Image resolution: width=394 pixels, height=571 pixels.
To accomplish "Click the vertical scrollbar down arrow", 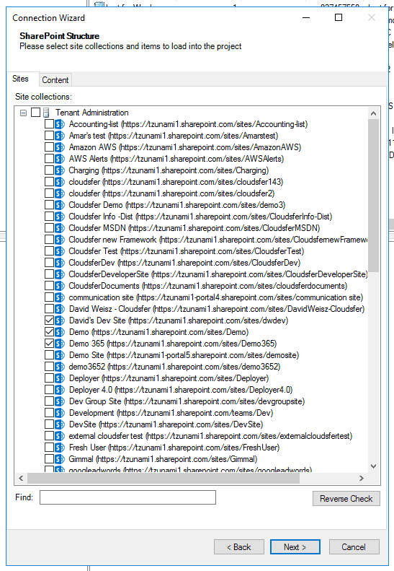I will pyautogui.click(x=373, y=466).
